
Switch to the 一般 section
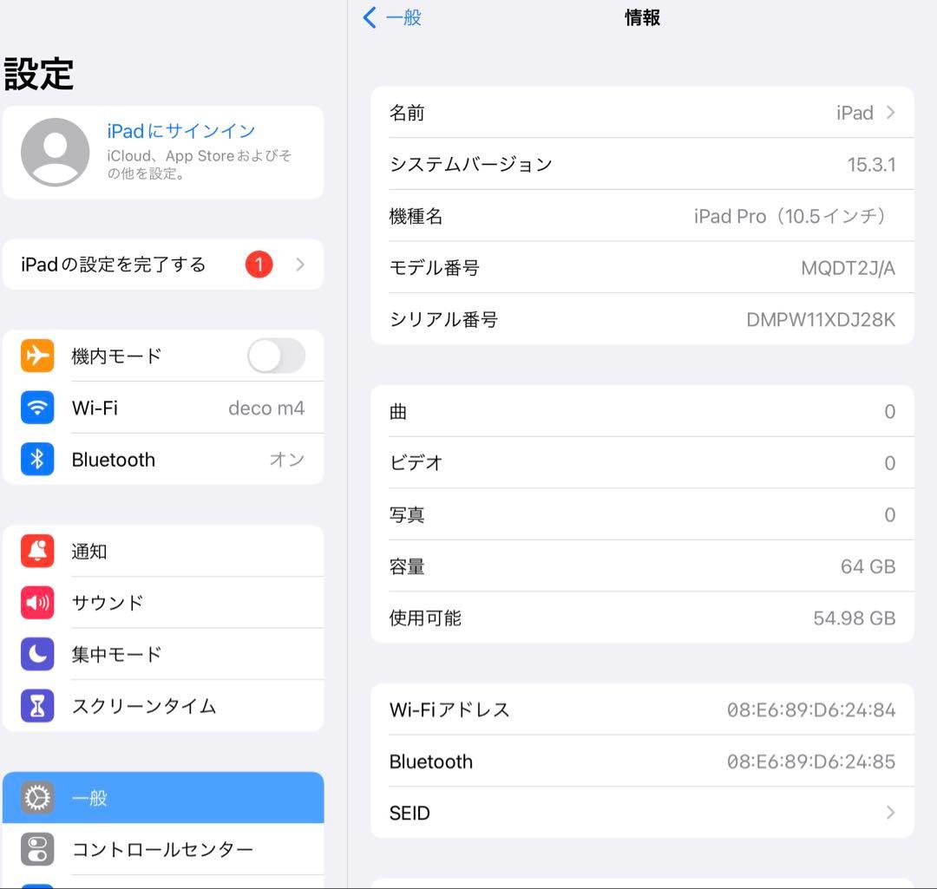pos(163,798)
